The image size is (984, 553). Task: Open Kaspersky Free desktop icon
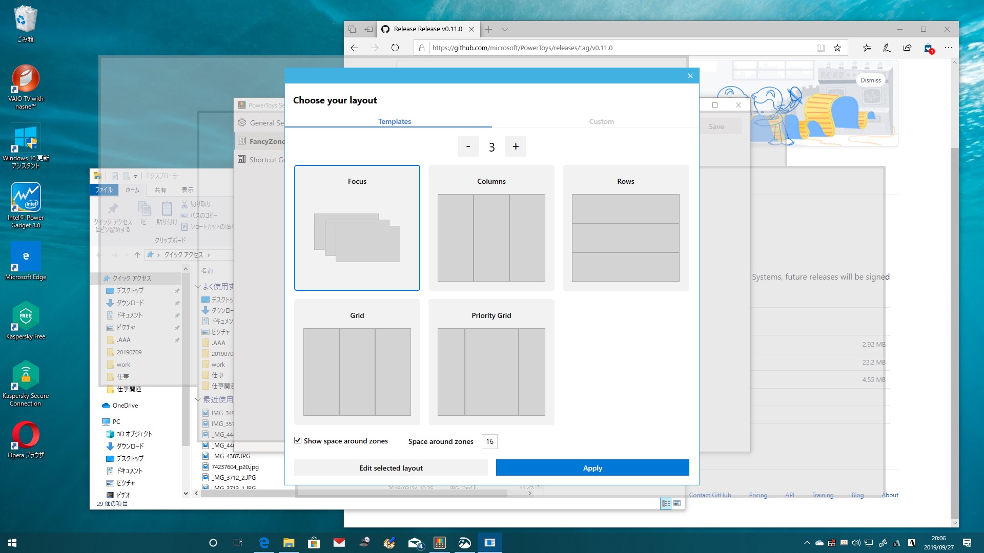pos(25,321)
